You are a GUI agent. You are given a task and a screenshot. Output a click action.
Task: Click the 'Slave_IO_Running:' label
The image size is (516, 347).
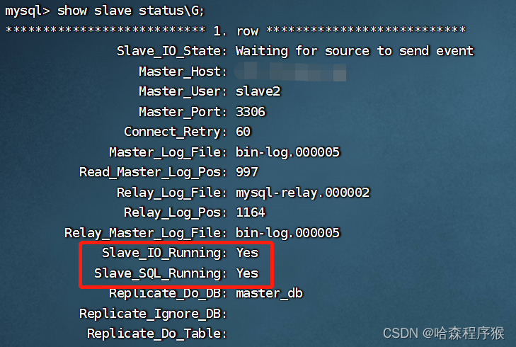tap(164, 254)
